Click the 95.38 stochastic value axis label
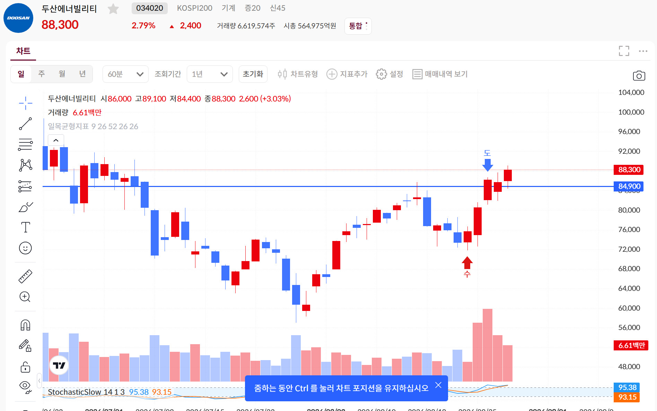Screen dimensions: 657x411 click(627, 387)
